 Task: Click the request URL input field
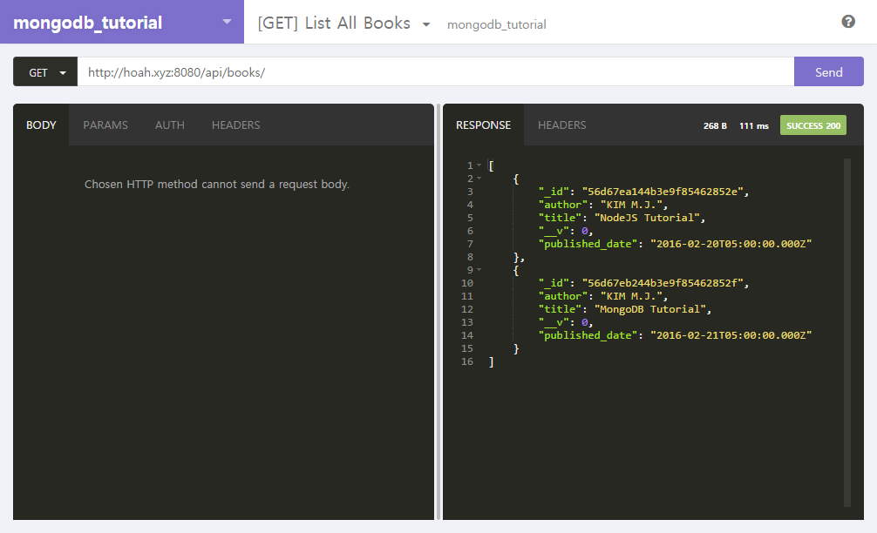click(434, 72)
